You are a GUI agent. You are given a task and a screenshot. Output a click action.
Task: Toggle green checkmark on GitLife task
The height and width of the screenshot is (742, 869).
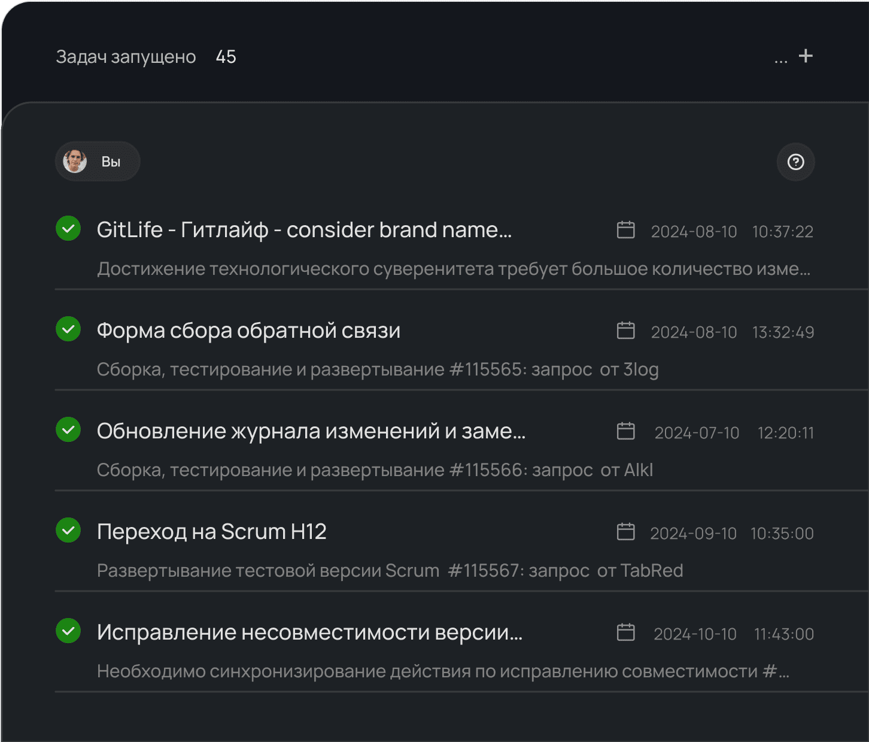68,229
